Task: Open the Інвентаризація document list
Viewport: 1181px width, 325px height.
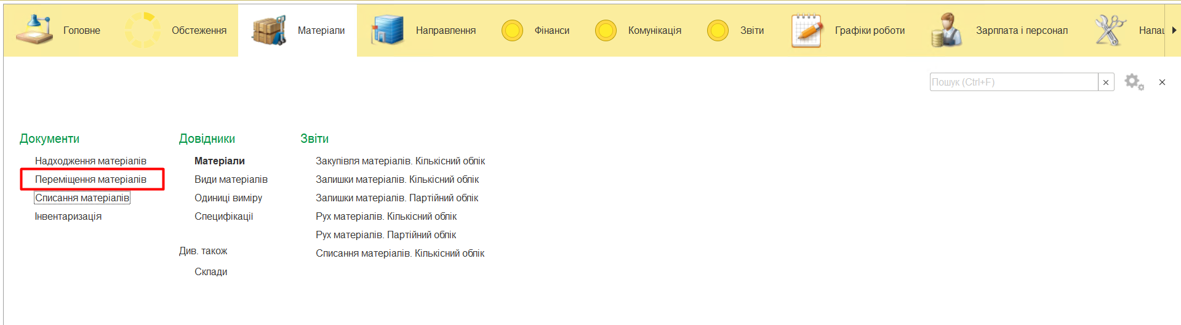Action: (68, 217)
